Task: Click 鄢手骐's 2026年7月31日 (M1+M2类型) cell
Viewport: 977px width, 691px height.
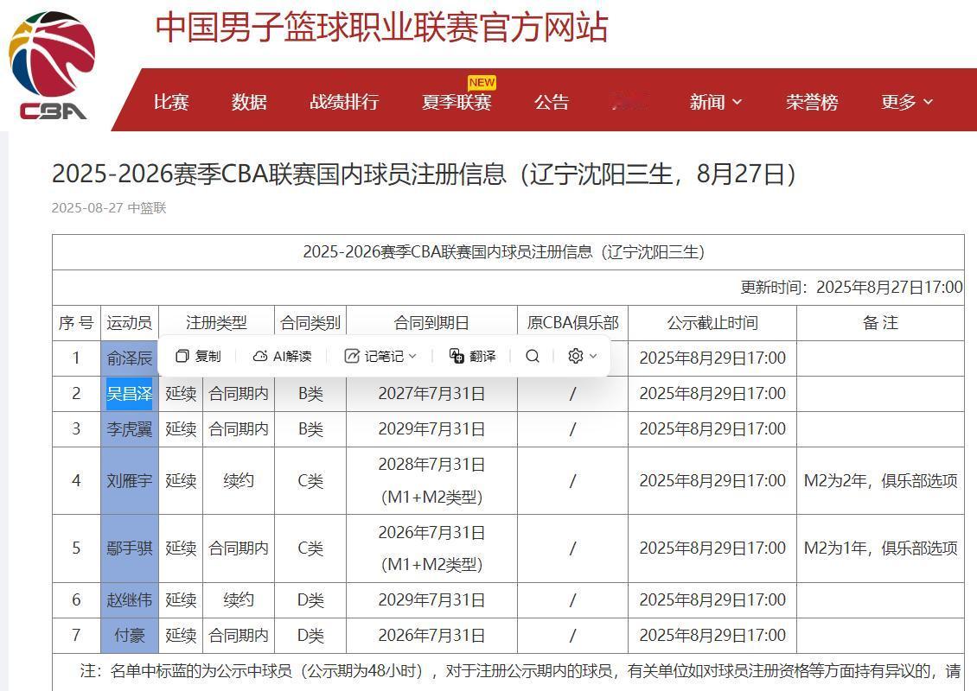Action: tap(431, 548)
